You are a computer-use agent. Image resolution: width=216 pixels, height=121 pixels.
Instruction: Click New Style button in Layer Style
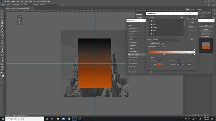coord(206,33)
